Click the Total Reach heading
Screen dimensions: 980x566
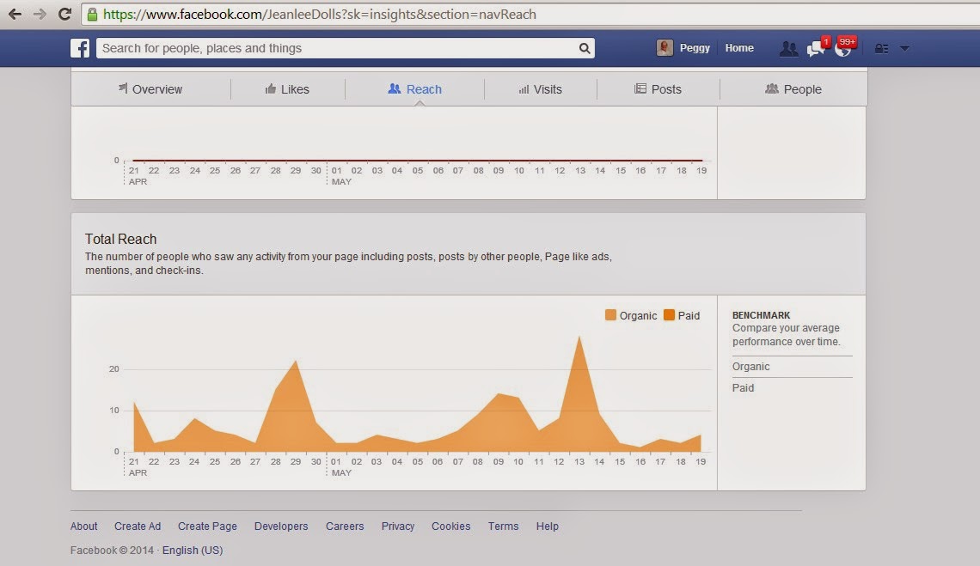tap(120, 240)
